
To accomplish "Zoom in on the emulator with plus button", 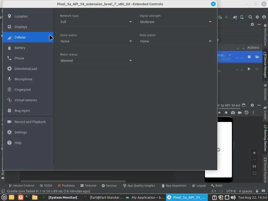I will 254,153.
